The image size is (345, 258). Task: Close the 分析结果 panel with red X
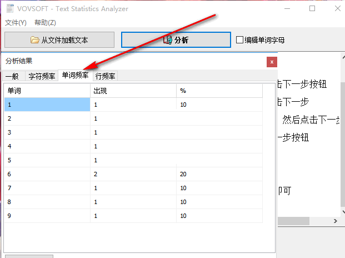(272, 62)
